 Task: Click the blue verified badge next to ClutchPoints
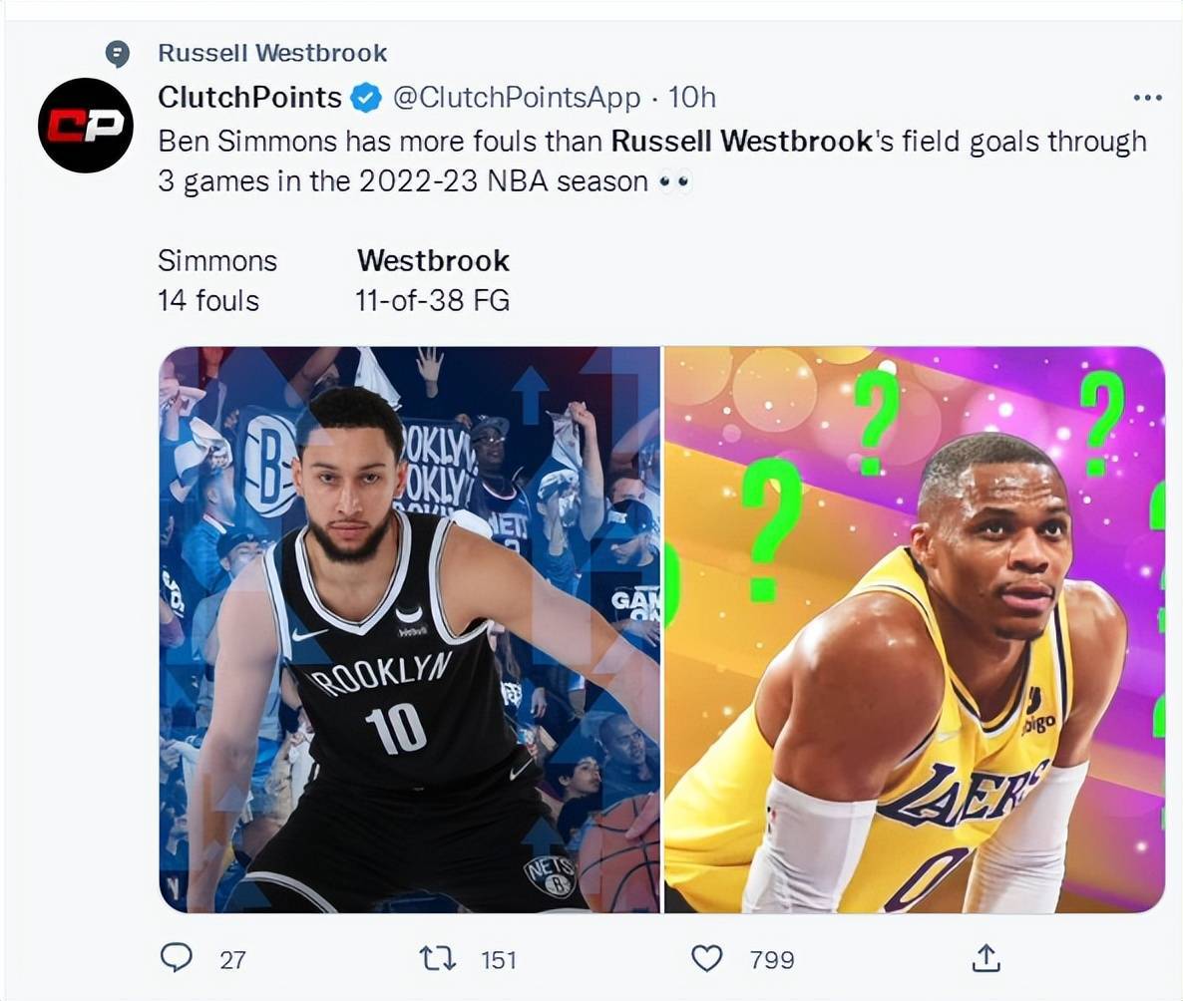[x=367, y=98]
